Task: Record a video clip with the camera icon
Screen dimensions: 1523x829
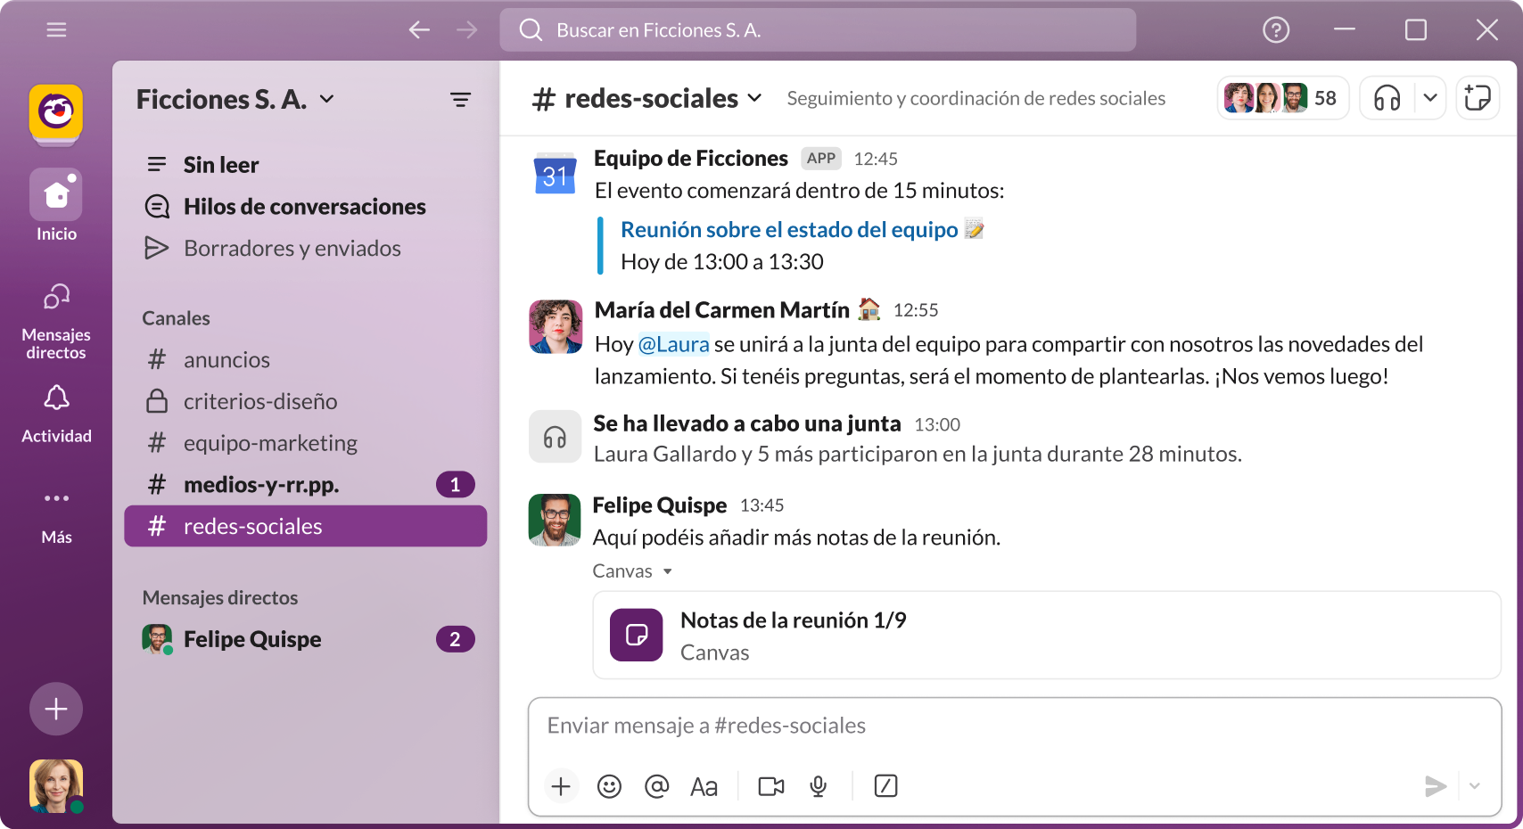Action: click(770, 786)
